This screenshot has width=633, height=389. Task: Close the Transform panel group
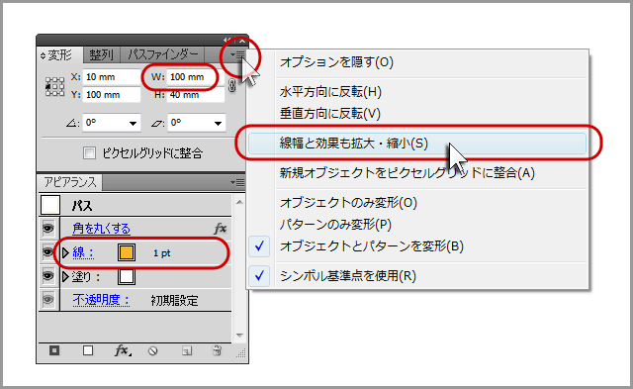pos(241,41)
